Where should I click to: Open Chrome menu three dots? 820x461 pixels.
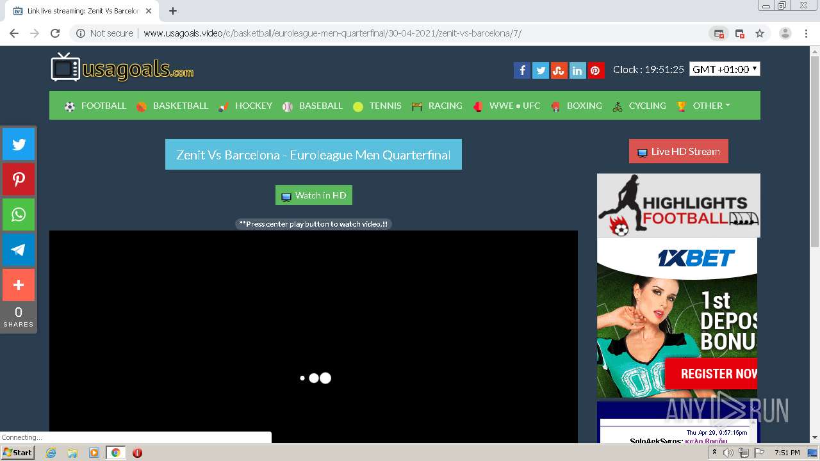[x=807, y=33]
